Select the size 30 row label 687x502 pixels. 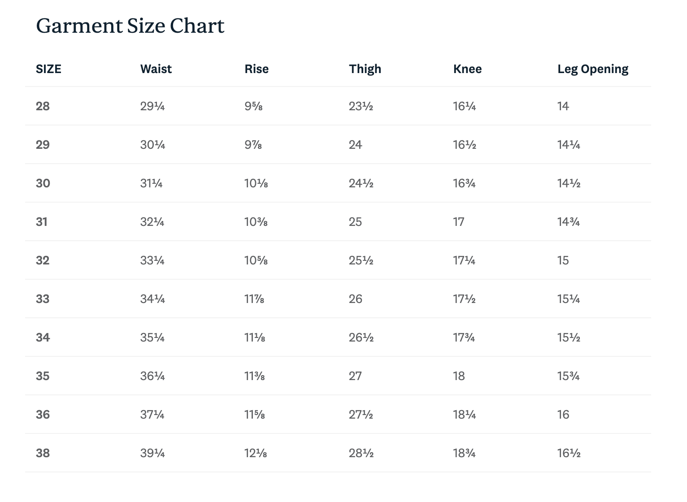[43, 183]
